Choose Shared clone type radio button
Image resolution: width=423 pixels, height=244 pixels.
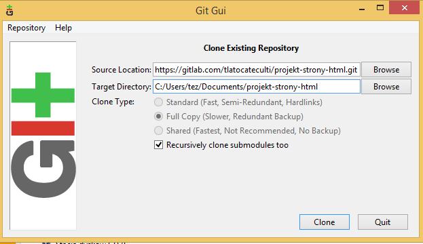[158, 131]
